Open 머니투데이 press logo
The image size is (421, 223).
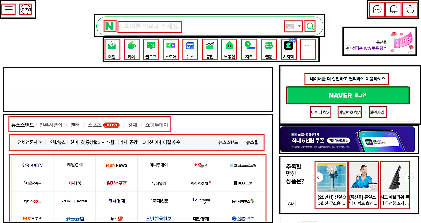[x=159, y=165]
